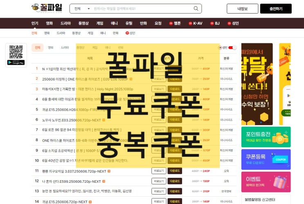This screenshot has height=204, width=304.
Task: Click 바로보기 for 나 혼자 산다 row
Action: [159, 181]
